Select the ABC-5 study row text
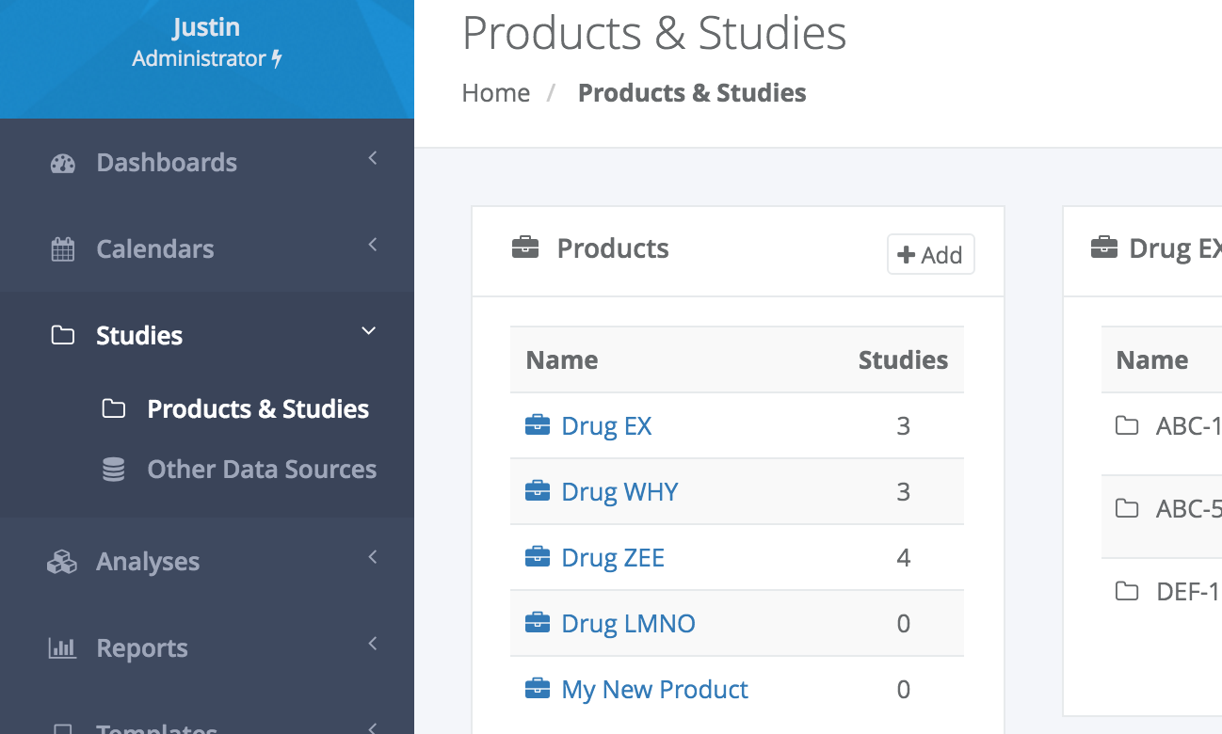The width and height of the screenshot is (1222, 734). (1188, 509)
